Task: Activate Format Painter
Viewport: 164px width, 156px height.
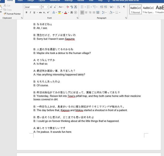Action: [12, 14]
